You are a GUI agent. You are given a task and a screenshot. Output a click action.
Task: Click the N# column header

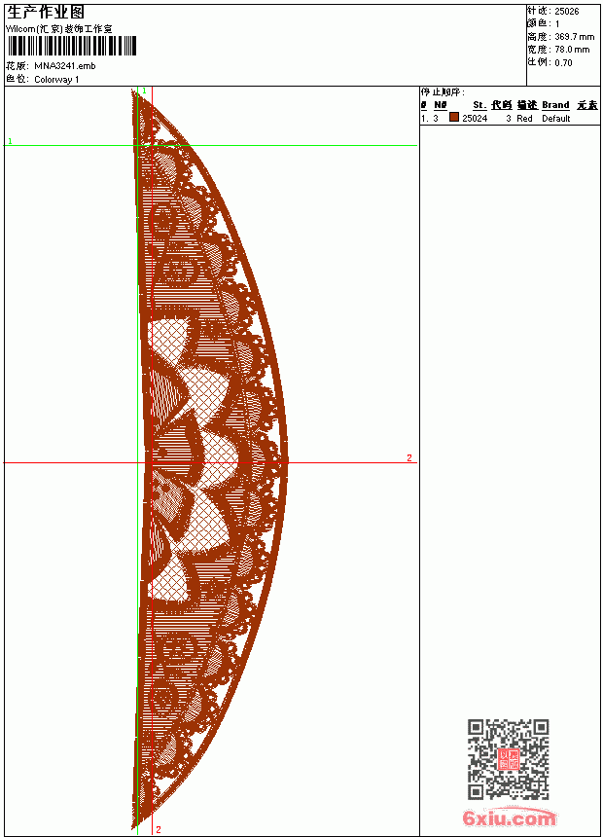(441, 105)
